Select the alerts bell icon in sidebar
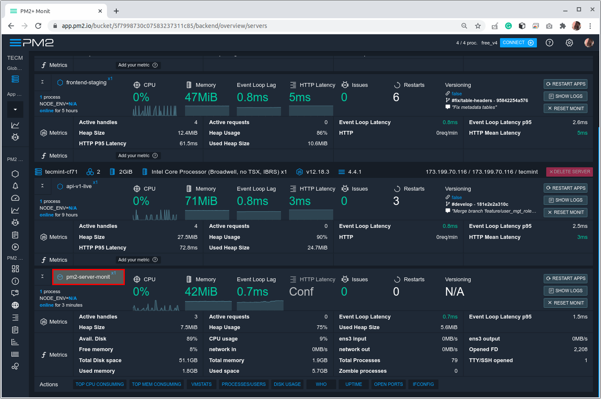This screenshot has height=399, width=601. coord(15,186)
